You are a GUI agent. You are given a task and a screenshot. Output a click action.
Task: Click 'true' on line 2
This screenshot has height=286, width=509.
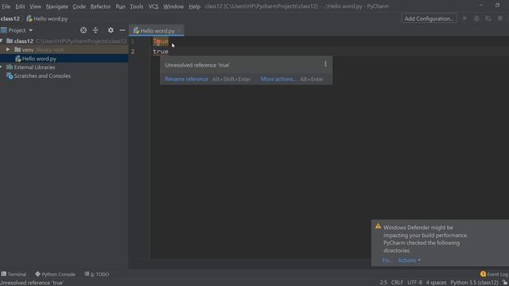point(161,52)
